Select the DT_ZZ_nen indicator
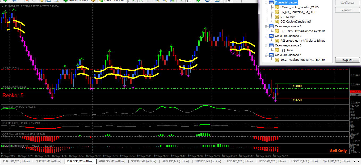 click(288, 17)
